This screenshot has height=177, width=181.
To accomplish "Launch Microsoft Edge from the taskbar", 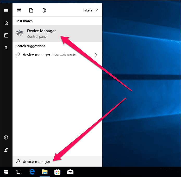I will tap(32, 172).
